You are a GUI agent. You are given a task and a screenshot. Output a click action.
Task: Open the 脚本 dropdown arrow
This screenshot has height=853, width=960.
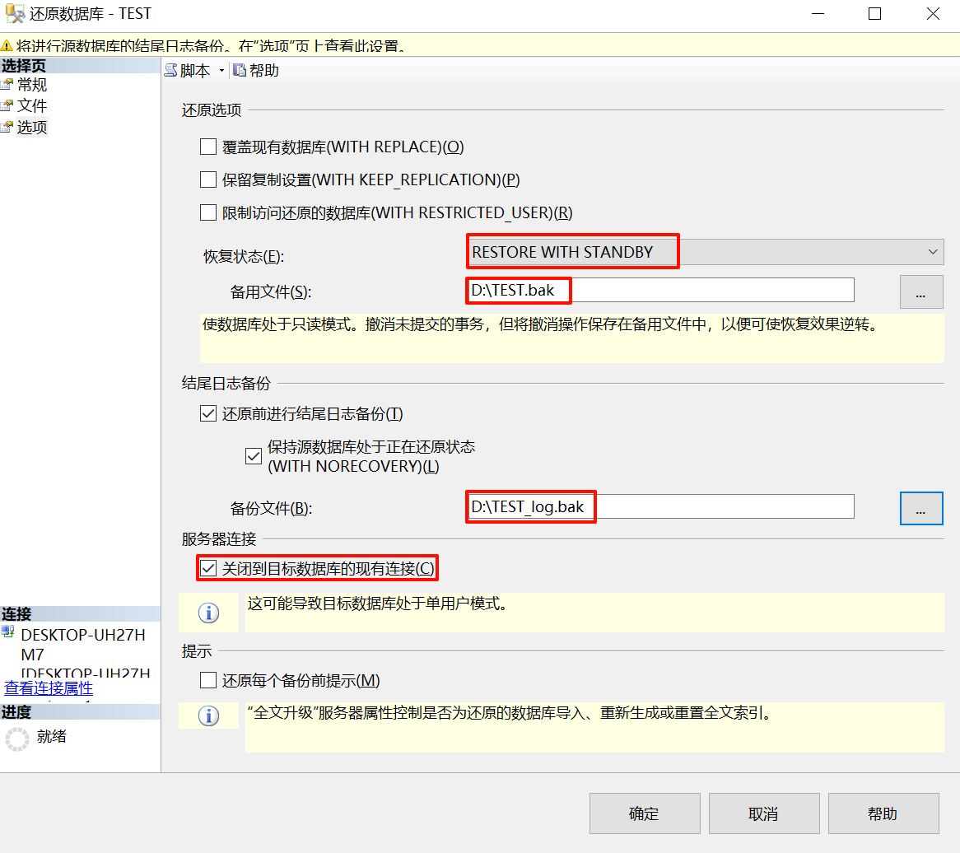pyautogui.click(x=221, y=72)
